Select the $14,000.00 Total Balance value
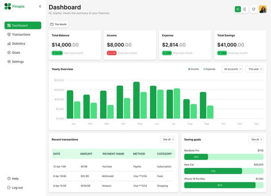This screenshot has width=271, height=196. tap(65, 45)
